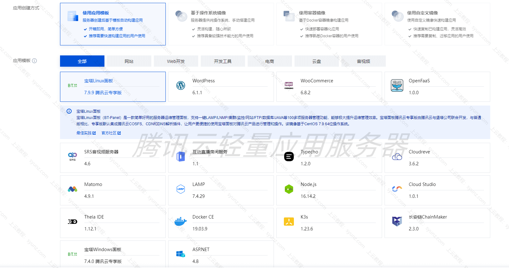Select the WooCommerce 6.8.2 template card
This screenshot has width=509, height=268.
pos(329,87)
